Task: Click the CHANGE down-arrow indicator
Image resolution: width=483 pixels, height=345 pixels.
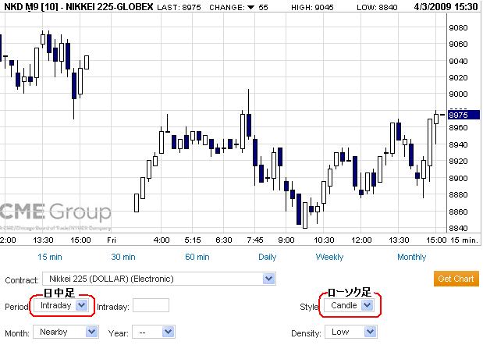Action: coord(251,7)
